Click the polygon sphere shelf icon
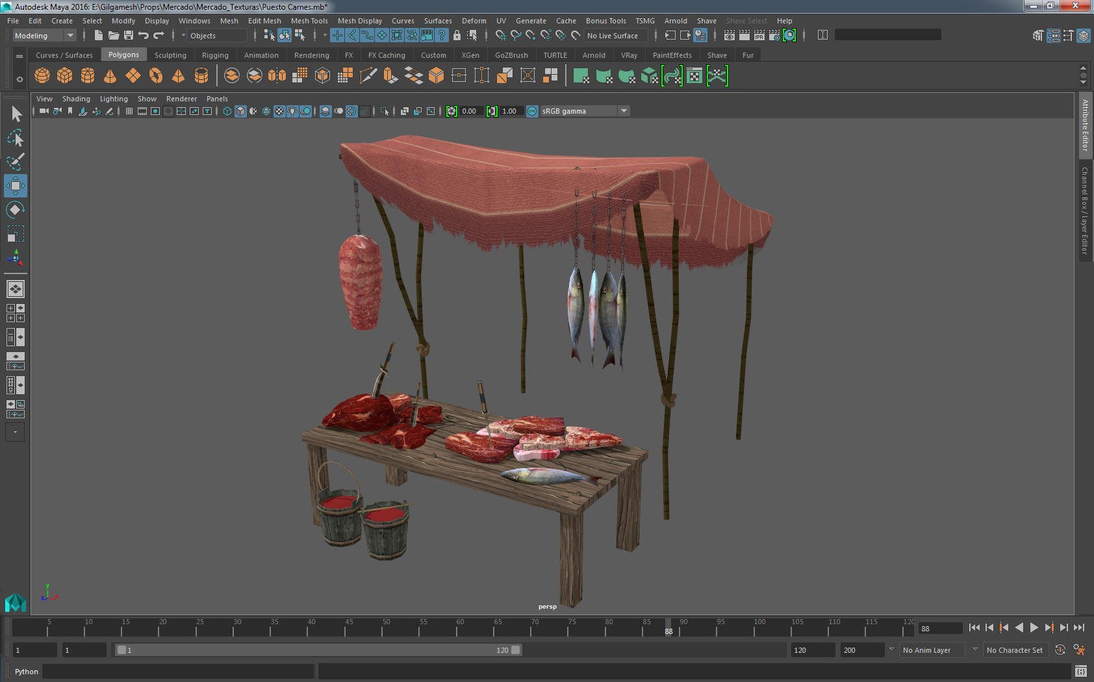The image size is (1094, 682). coord(42,76)
